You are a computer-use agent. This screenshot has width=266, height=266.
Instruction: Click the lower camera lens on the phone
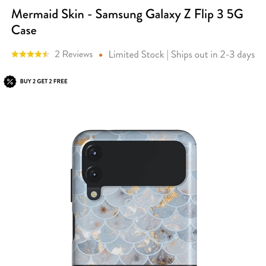click(94, 174)
